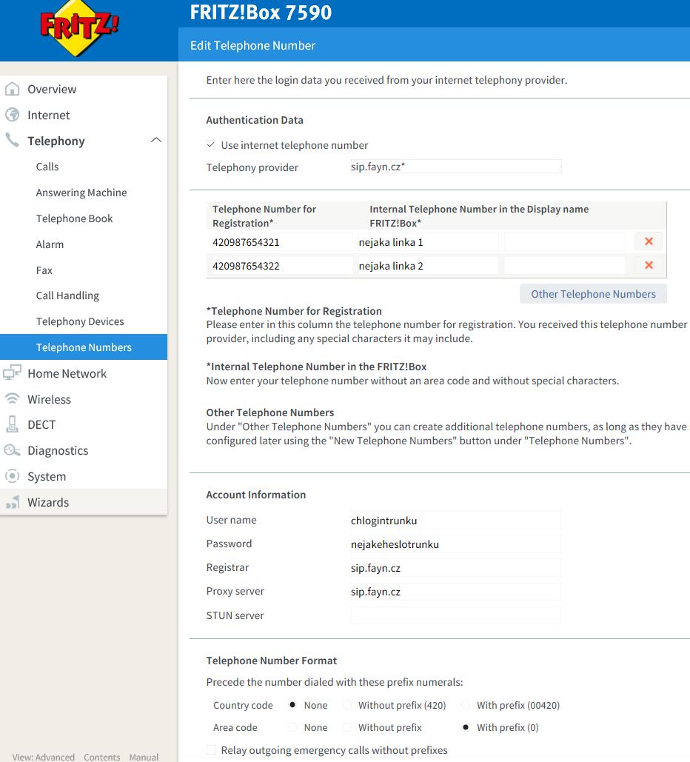
Task: Click the Overview house icon
Action: tap(12, 89)
